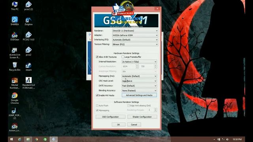The height and width of the screenshot is (142, 253).
Task: Select the Mortal Kombat desktop icon
Action: click(15, 83)
